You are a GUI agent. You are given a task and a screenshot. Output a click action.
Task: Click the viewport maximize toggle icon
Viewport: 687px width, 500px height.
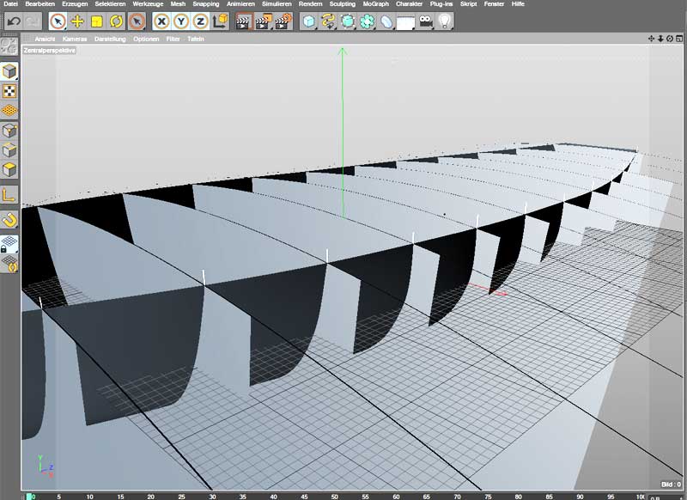click(x=679, y=39)
